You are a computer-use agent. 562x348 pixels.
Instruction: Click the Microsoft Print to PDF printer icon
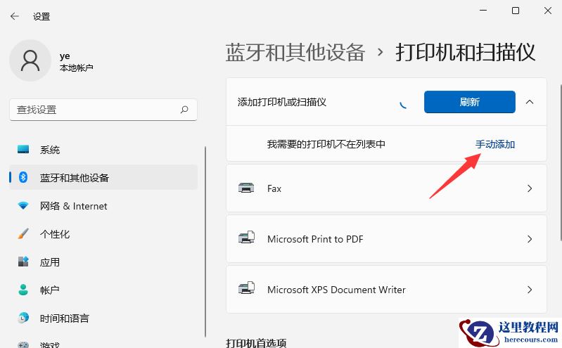point(246,238)
